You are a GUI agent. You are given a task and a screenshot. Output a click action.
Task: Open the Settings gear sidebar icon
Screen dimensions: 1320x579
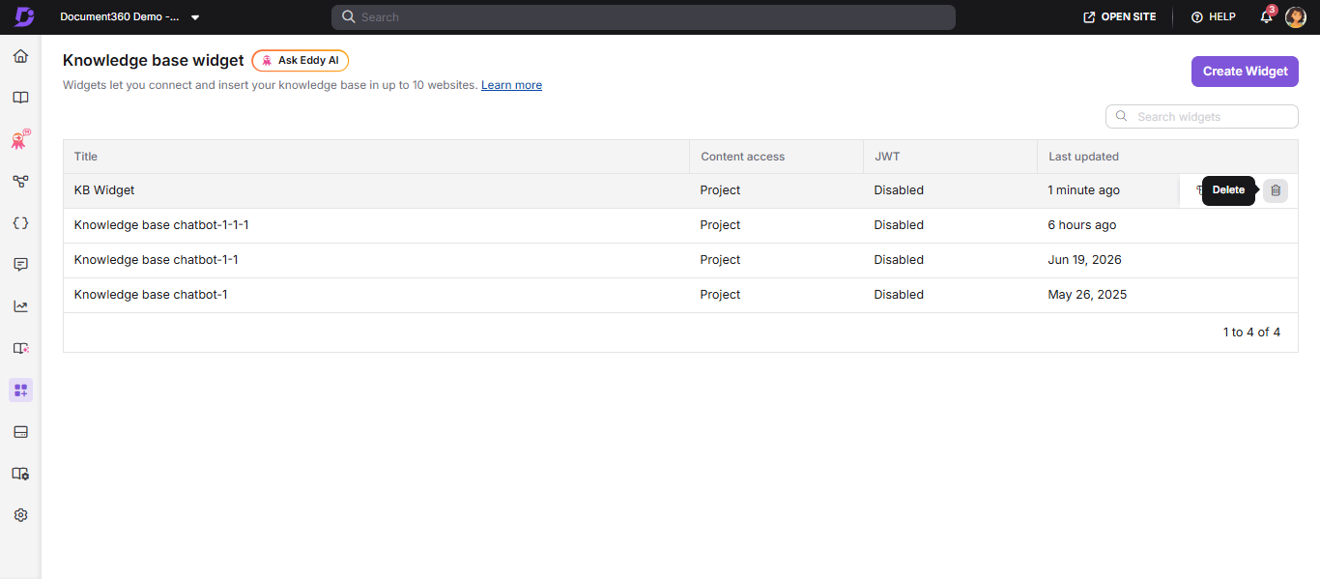tap(20, 515)
